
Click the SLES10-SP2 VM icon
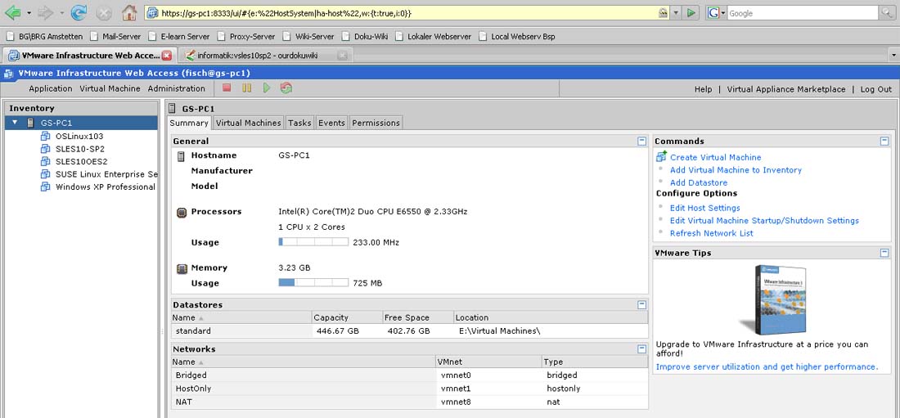[x=45, y=149]
